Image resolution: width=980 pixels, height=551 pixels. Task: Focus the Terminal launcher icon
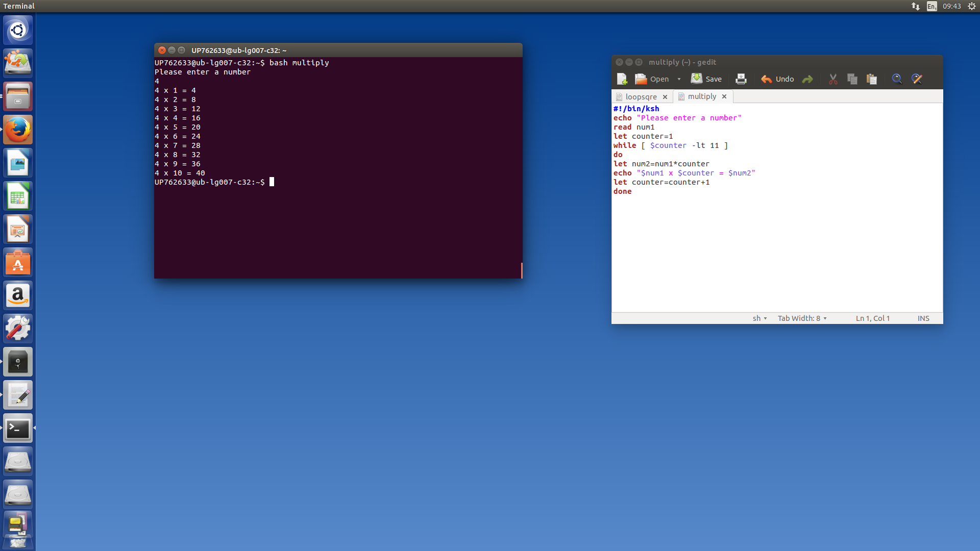pos(18,428)
